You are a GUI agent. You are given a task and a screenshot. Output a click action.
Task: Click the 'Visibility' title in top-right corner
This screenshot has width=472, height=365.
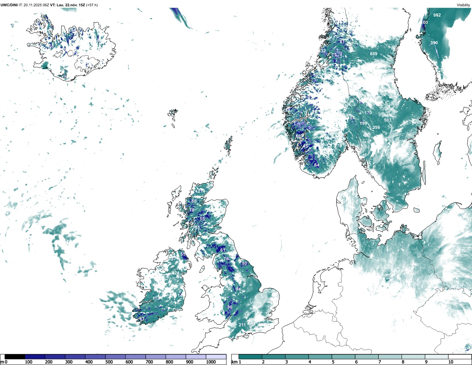point(463,5)
